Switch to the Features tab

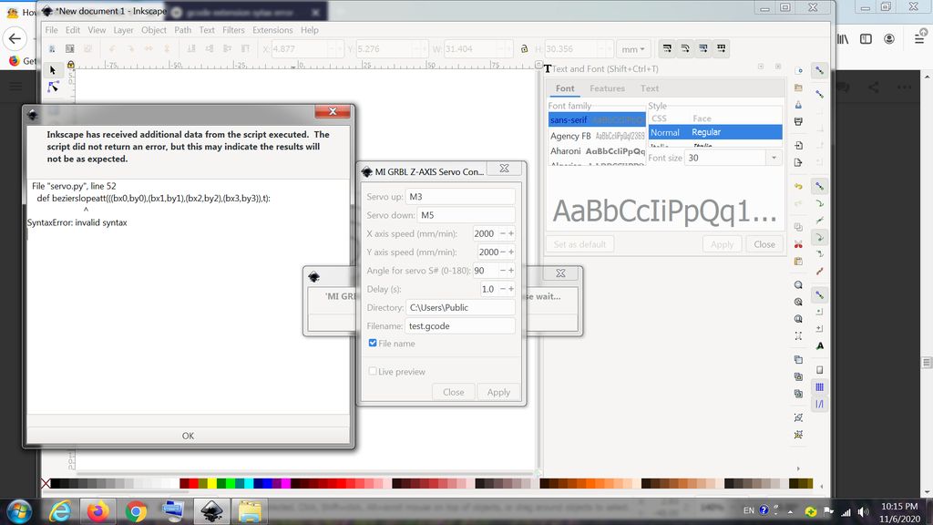607,88
